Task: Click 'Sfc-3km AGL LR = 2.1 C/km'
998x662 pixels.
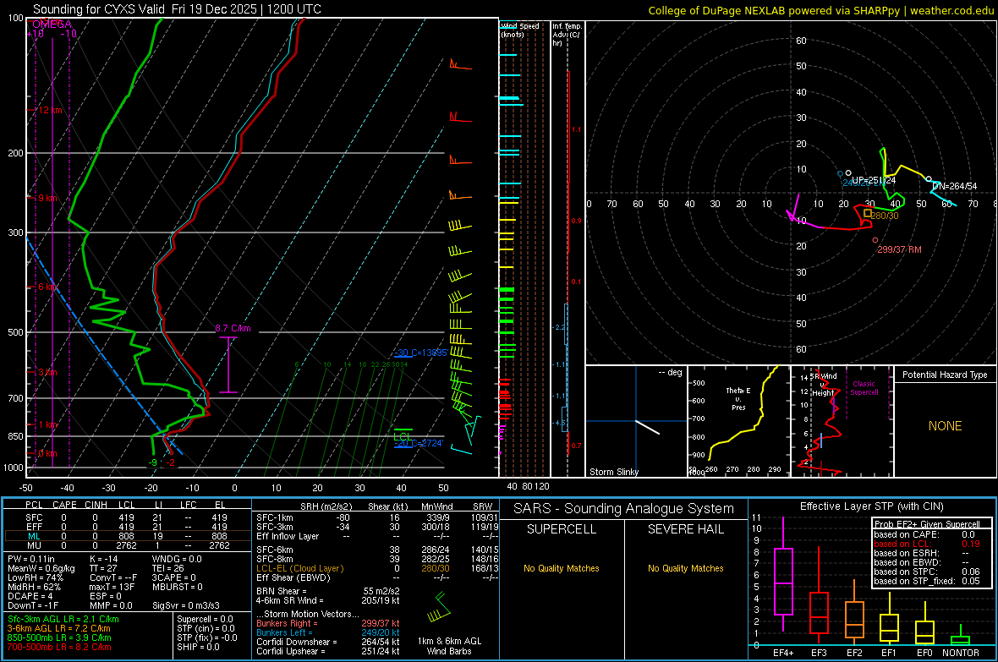Action: (63, 619)
